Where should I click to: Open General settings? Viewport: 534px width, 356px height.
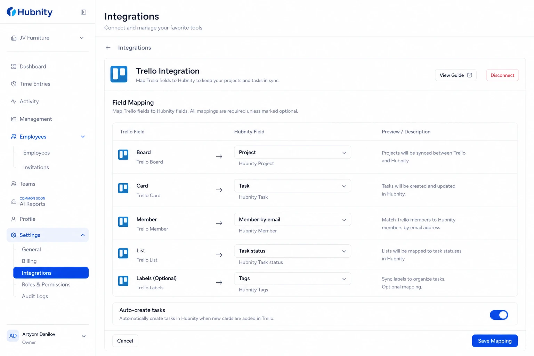31,249
